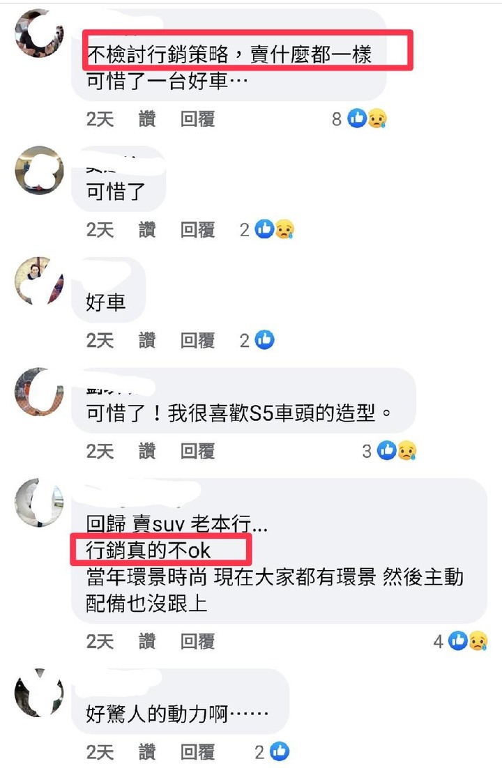Open the first commenter's profile avatar

(39, 33)
